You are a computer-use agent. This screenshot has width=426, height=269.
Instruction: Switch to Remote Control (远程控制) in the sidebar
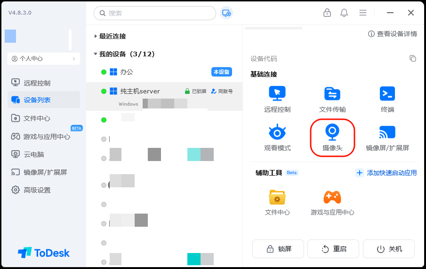pos(44,83)
